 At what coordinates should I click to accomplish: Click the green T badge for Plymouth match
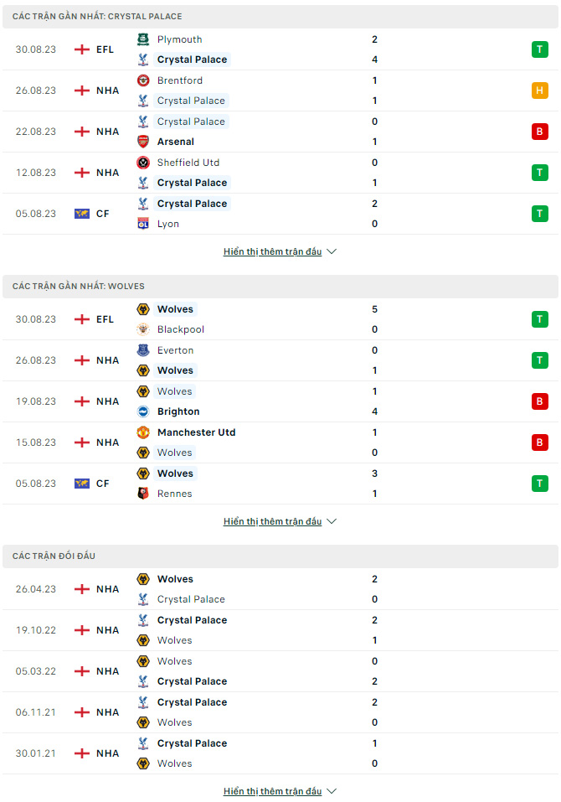point(539,49)
